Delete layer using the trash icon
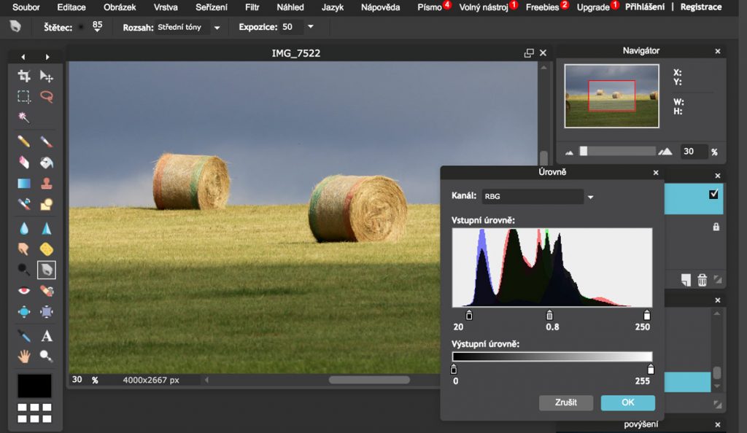 [702, 279]
